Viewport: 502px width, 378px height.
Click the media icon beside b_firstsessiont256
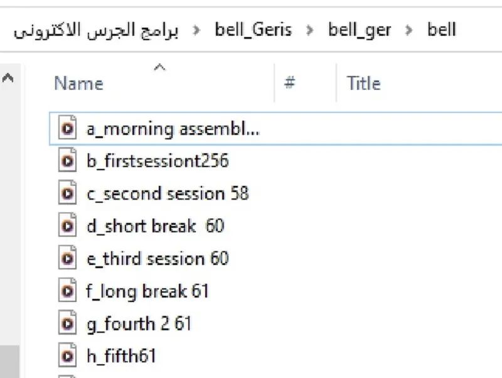[x=67, y=160]
